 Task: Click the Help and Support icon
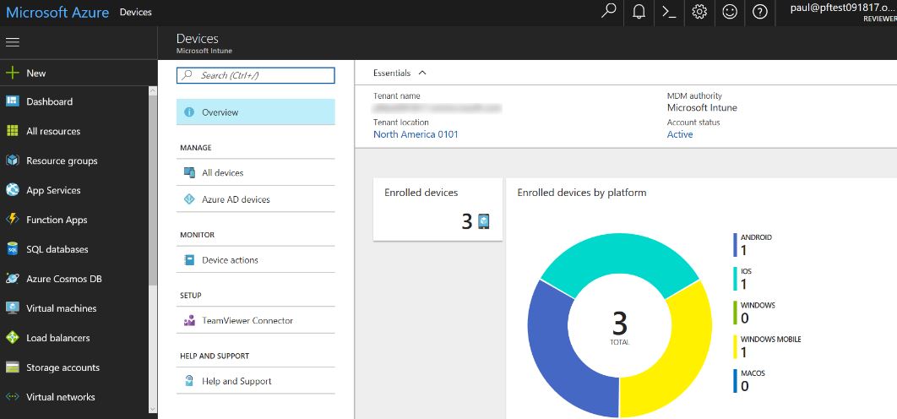coord(189,381)
